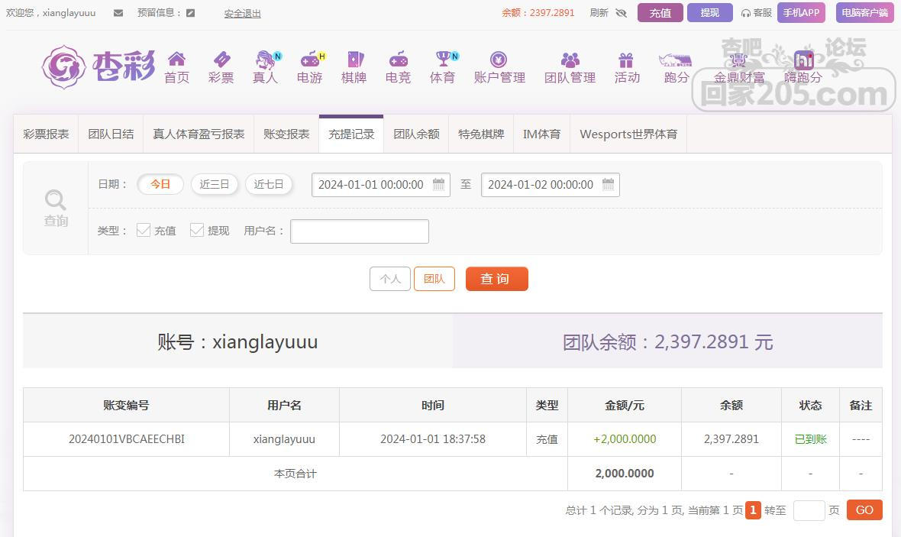Switch to IM体育 tab
Screen dimensions: 901x537
(x=542, y=134)
